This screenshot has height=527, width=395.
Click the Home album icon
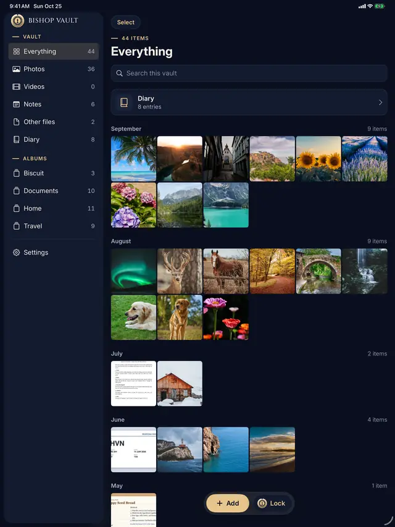[x=16, y=208]
